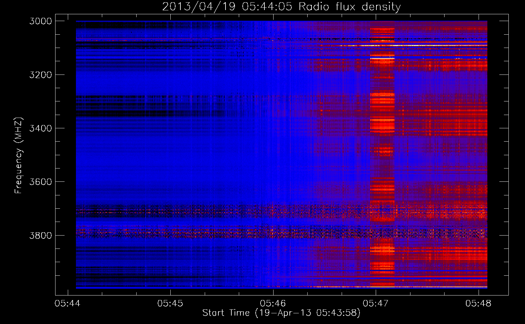Click the 3000 frequency tick label
Screen dimensions: 525x324
(41, 21)
